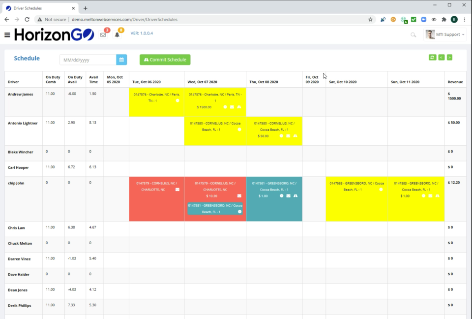Click envelope icon on chip John Tuesday load
The width and height of the screenshot is (472, 319).
tap(177, 190)
